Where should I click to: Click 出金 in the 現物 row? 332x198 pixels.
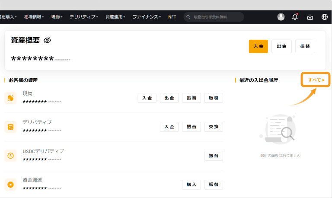(x=169, y=98)
